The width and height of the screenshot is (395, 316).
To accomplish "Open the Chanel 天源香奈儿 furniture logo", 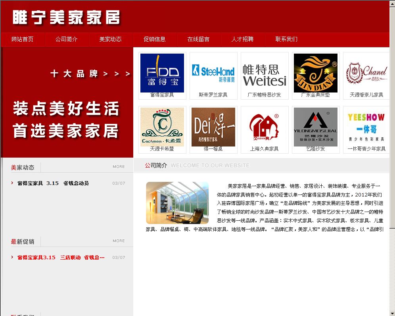I will 366,73.
